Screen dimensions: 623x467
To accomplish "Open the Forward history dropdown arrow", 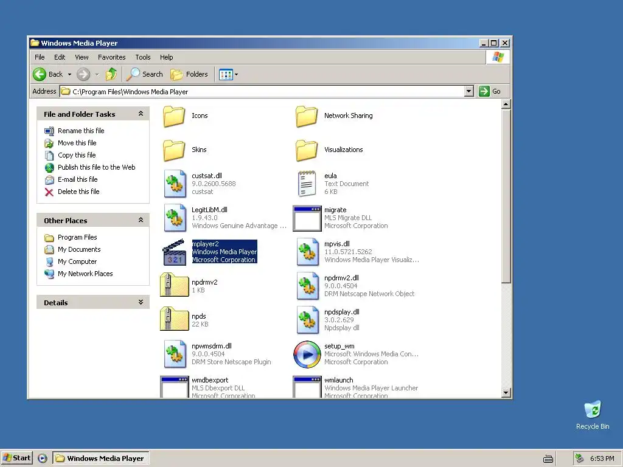I will [x=97, y=74].
